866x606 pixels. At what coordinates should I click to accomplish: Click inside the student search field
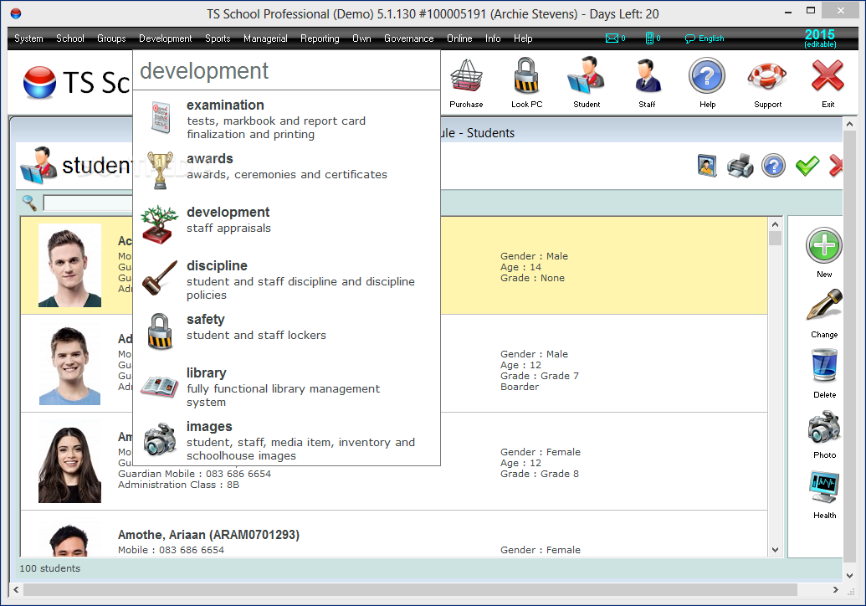pyautogui.click(x=88, y=203)
